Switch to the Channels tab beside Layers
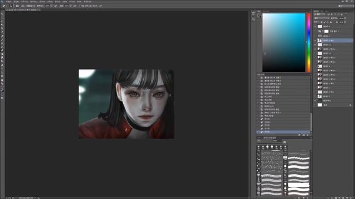Screen dimensions: 355x199 (322, 11)
